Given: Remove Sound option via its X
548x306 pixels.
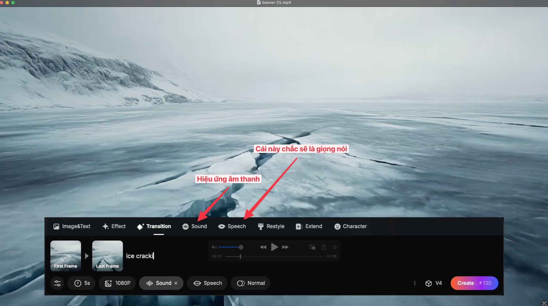Looking at the screenshot, I should tap(176, 283).
